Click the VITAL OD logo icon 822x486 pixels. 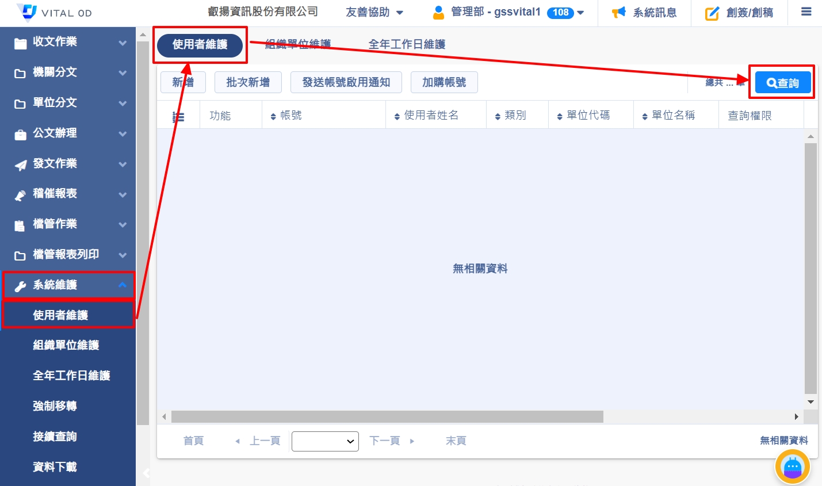pos(26,12)
